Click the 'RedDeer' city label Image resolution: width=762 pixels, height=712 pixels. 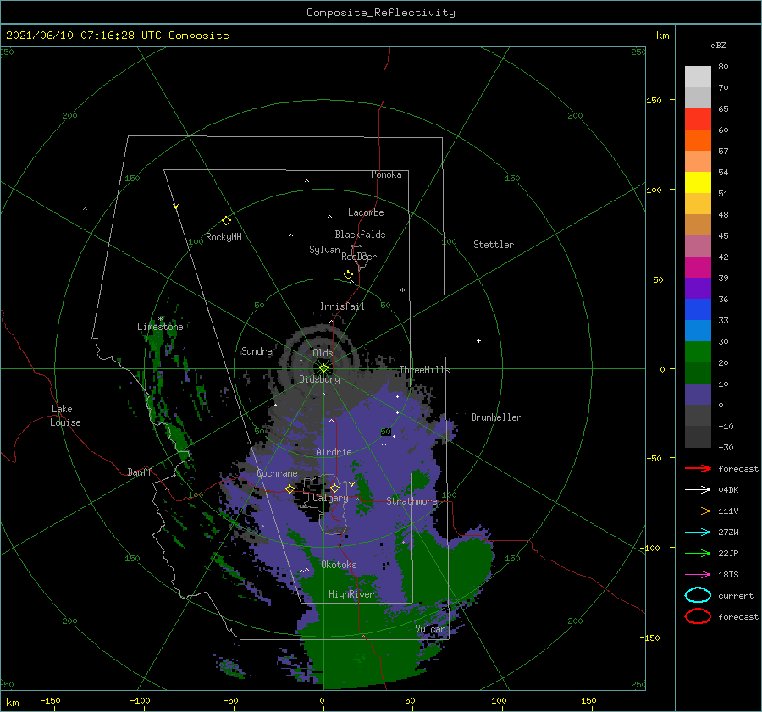[x=359, y=257]
